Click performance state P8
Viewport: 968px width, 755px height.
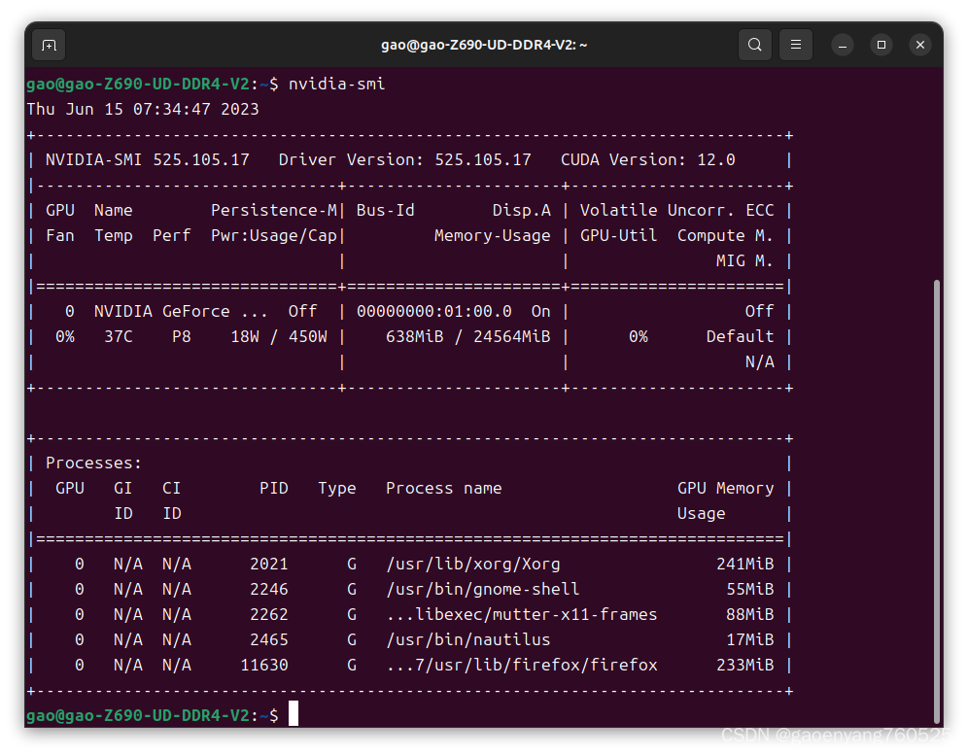(182, 336)
